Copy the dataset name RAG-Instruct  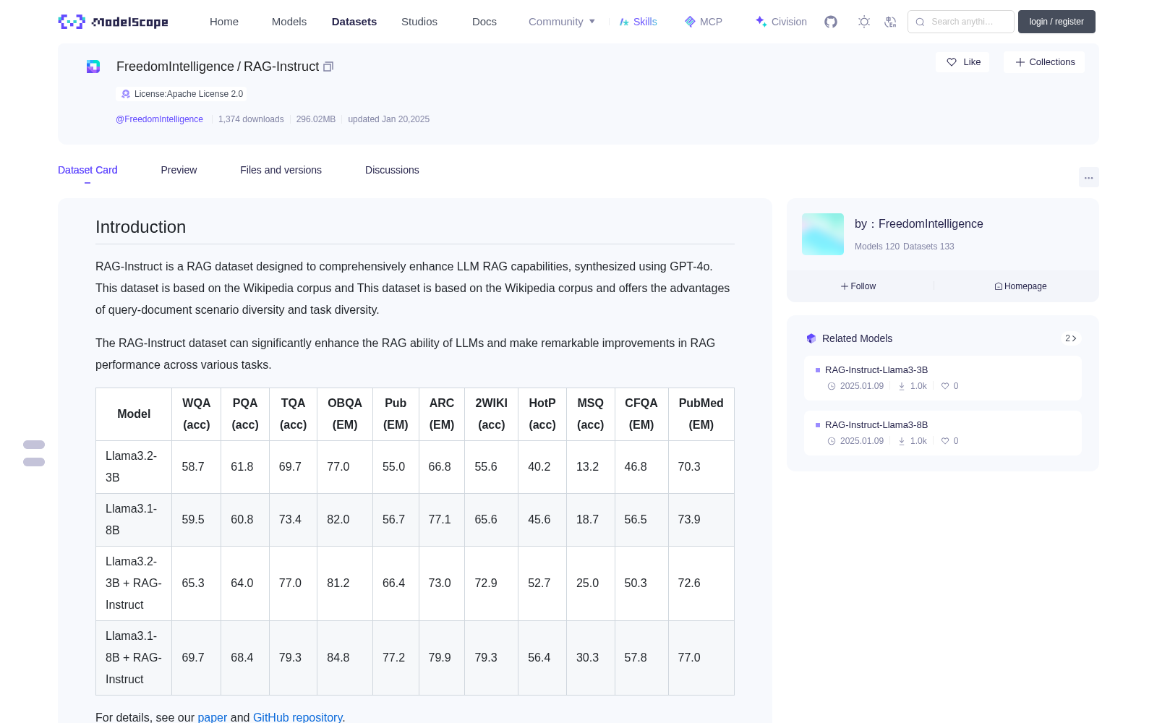pos(328,67)
